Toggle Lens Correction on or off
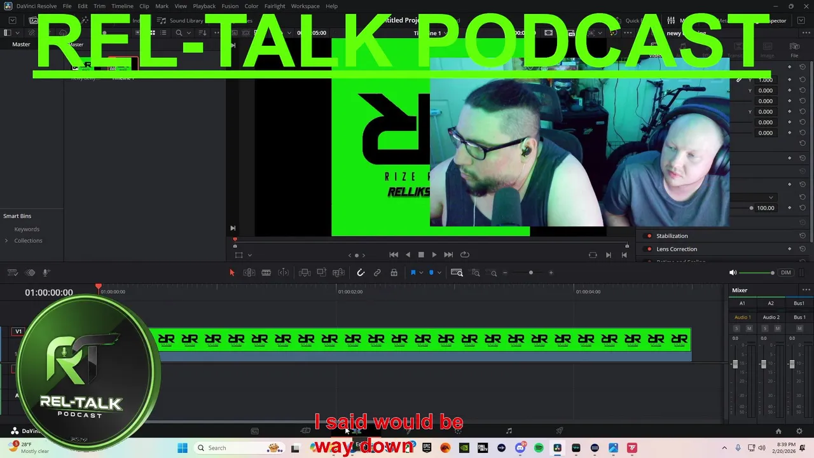This screenshot has height=458, width=814. tap(649, 249)
